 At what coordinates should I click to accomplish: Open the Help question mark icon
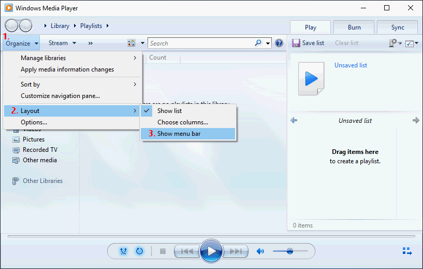click(x=279, y=43)
